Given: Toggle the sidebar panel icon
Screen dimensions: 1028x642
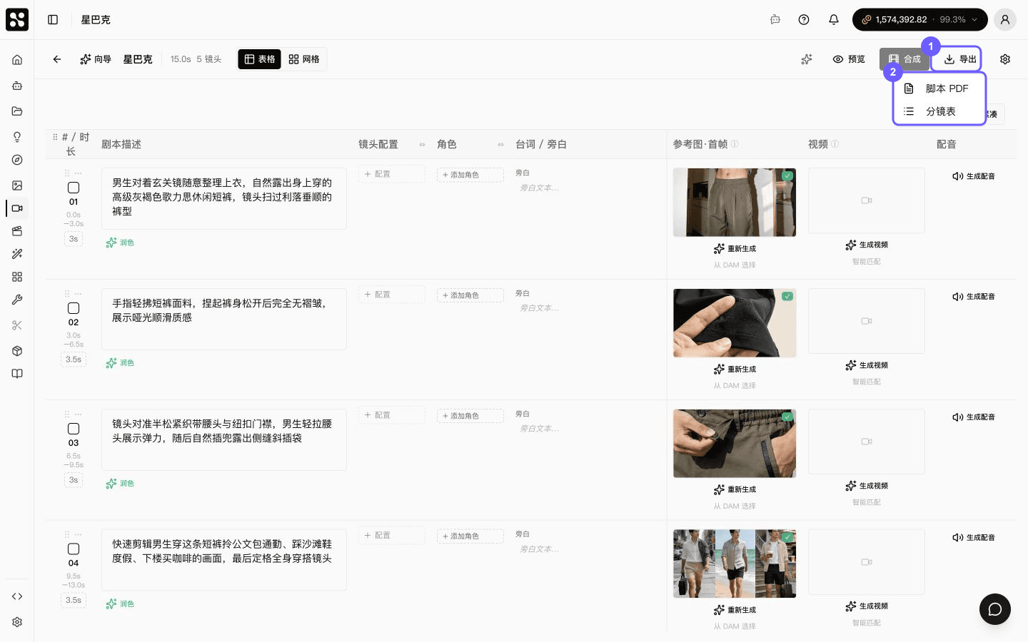Looking at the screenshot, I should (53, 20).
